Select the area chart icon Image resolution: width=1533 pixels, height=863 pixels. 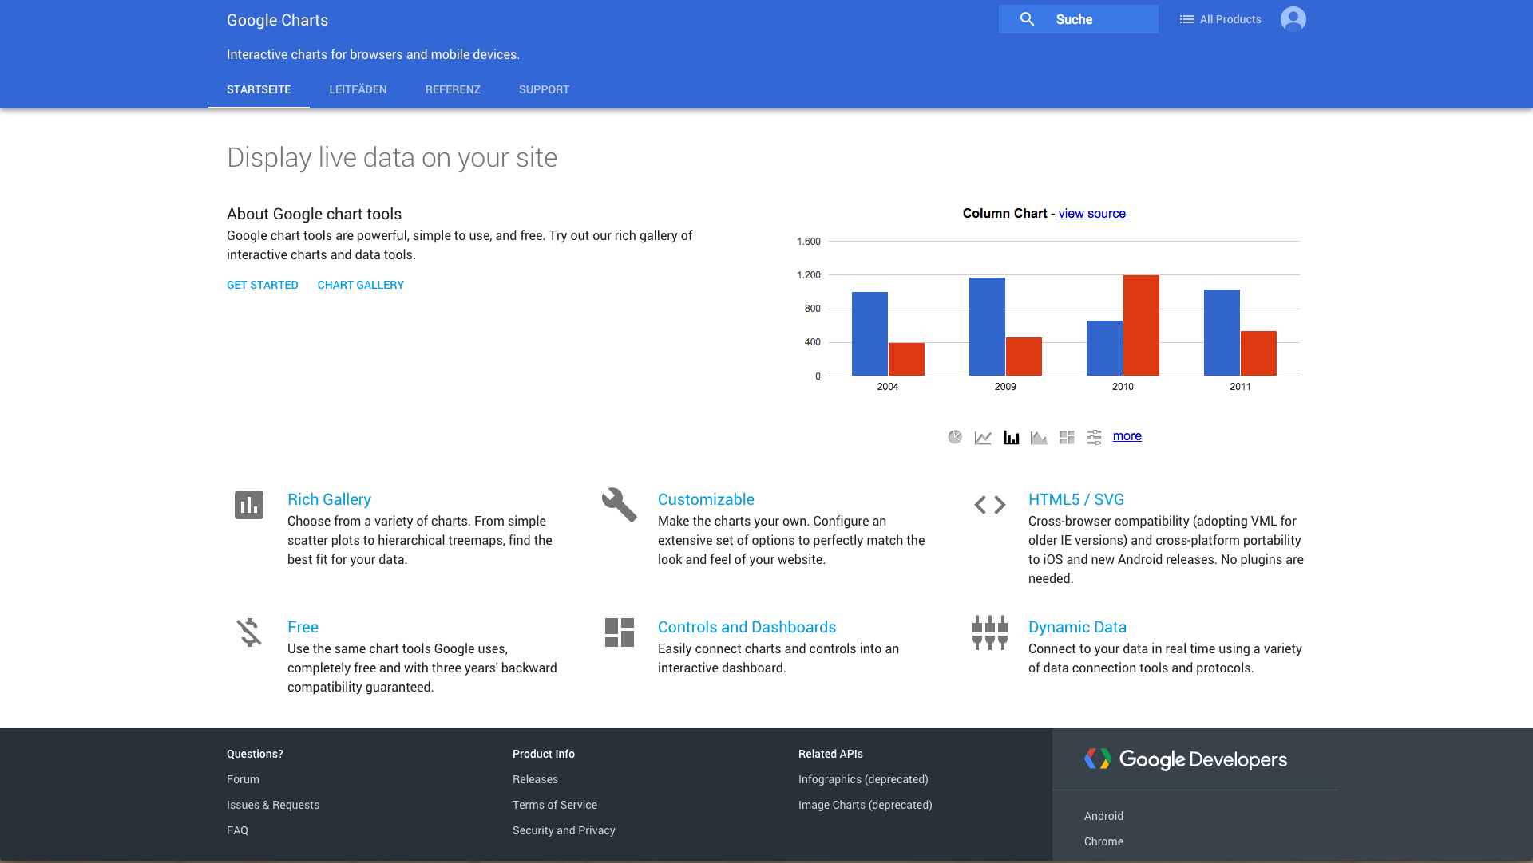tap(1039, 437)
